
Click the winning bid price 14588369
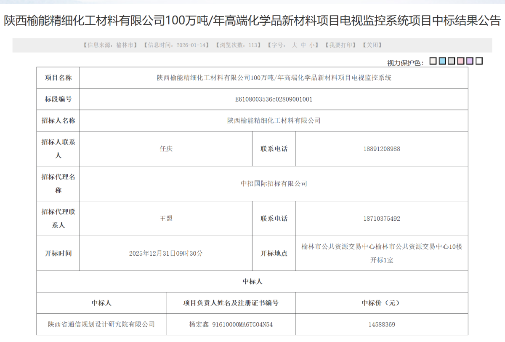coord(381,324)
